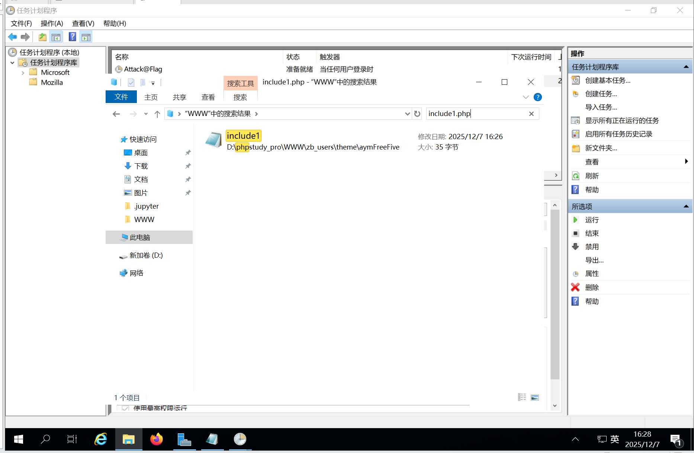Image resolution: width=694 pixels, height=453 pixels.
Task: Click the Task Scheduler back arrow icon
Action: pyautogui.click(x=13, y=37)
